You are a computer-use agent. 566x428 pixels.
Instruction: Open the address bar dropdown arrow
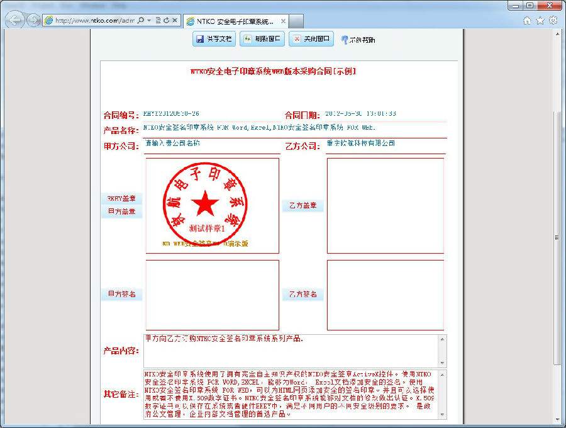[x=149, y=20]
